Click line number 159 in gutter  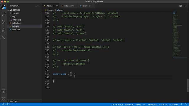(47, 88)
